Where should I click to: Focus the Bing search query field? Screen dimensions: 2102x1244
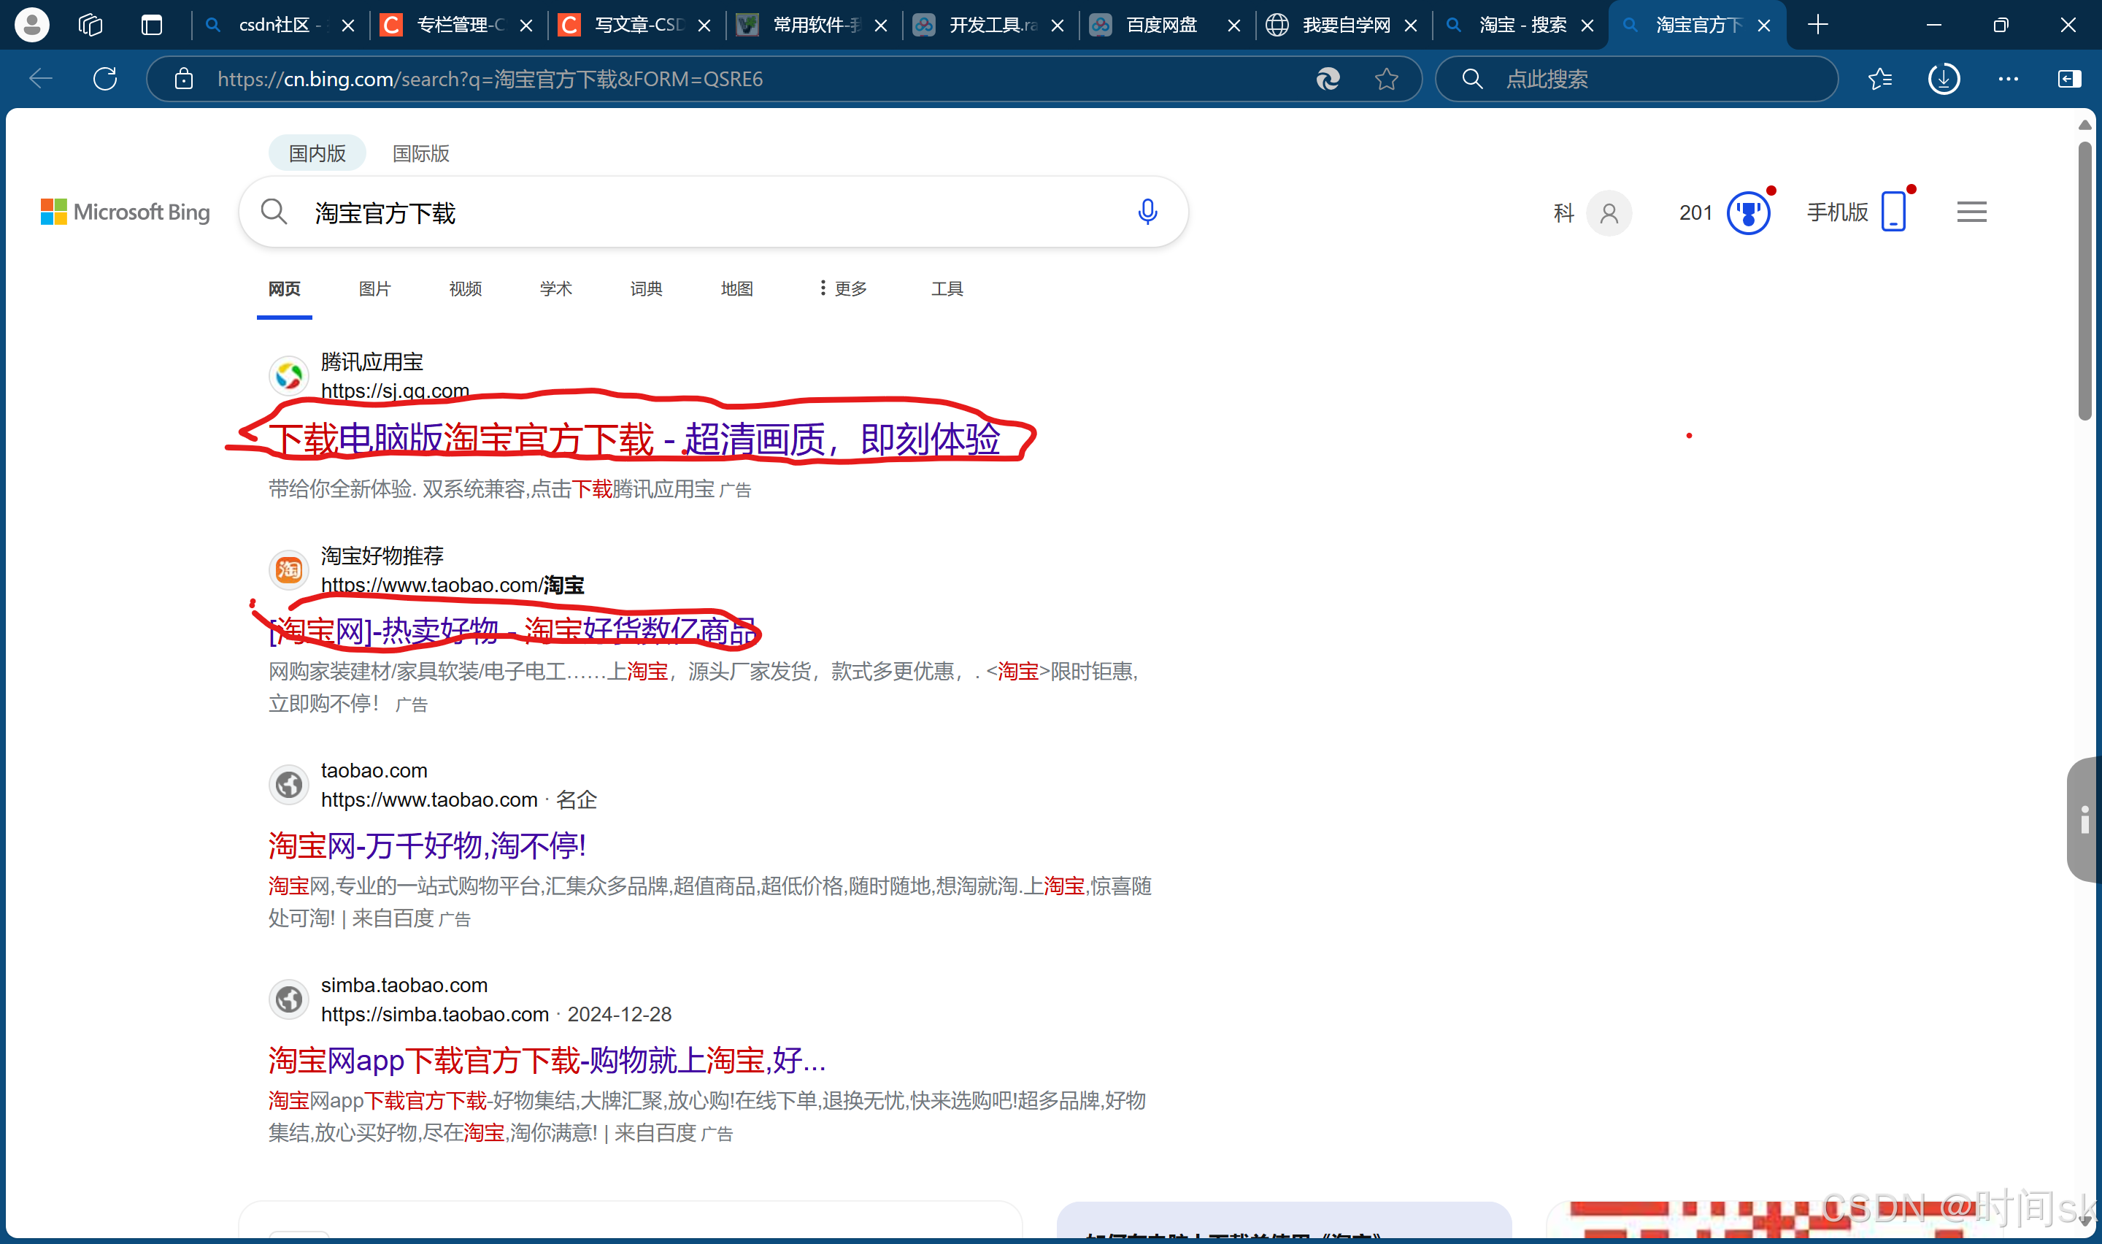pyautogui.click(x=712, y=212)
